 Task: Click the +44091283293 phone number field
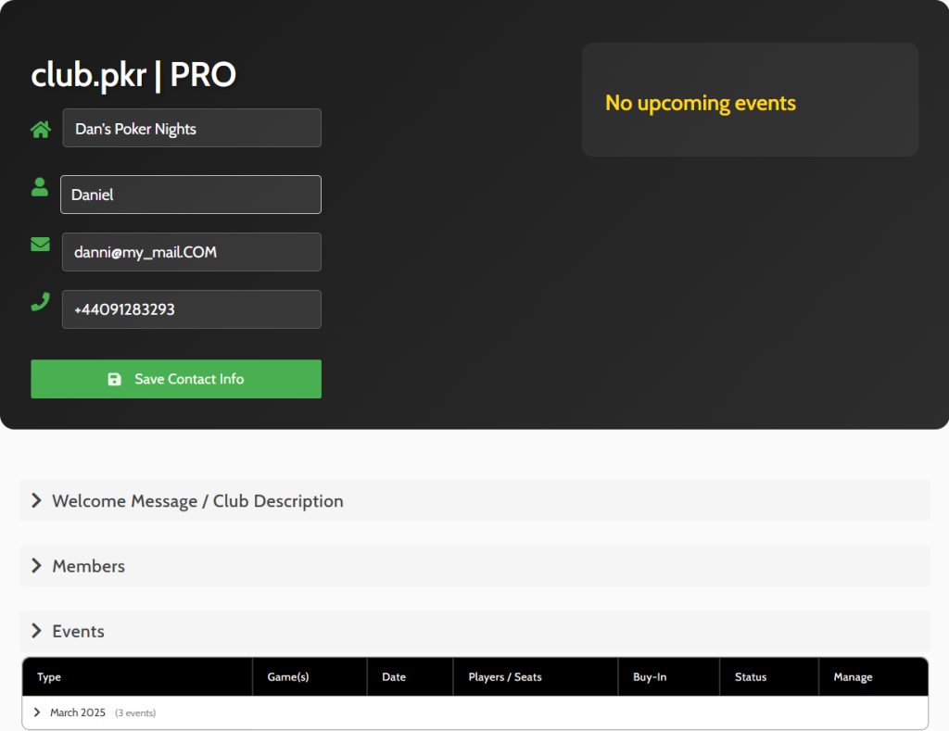(x=192, y=309)
